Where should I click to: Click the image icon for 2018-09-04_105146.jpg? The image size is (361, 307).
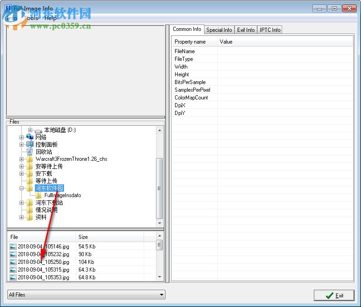pos(13,247)
